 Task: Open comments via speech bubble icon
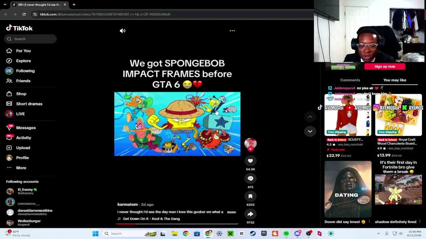pyautogui.click(x=250, y=179)
